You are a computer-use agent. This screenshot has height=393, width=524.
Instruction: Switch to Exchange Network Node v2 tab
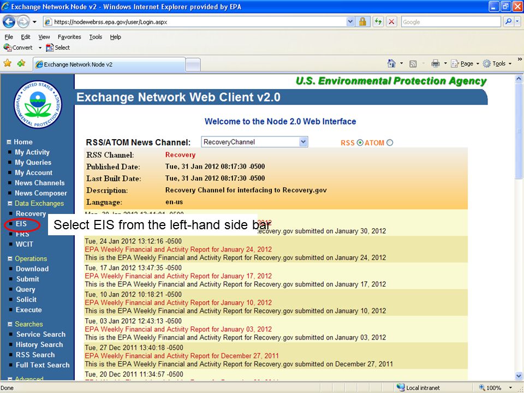[109, 64]
